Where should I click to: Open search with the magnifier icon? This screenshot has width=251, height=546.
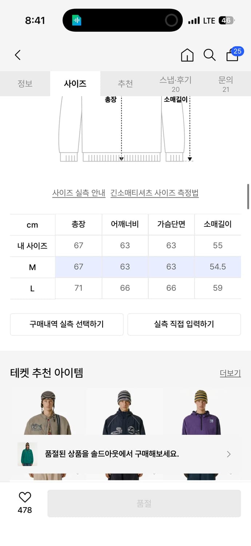(x=209, y=55)
